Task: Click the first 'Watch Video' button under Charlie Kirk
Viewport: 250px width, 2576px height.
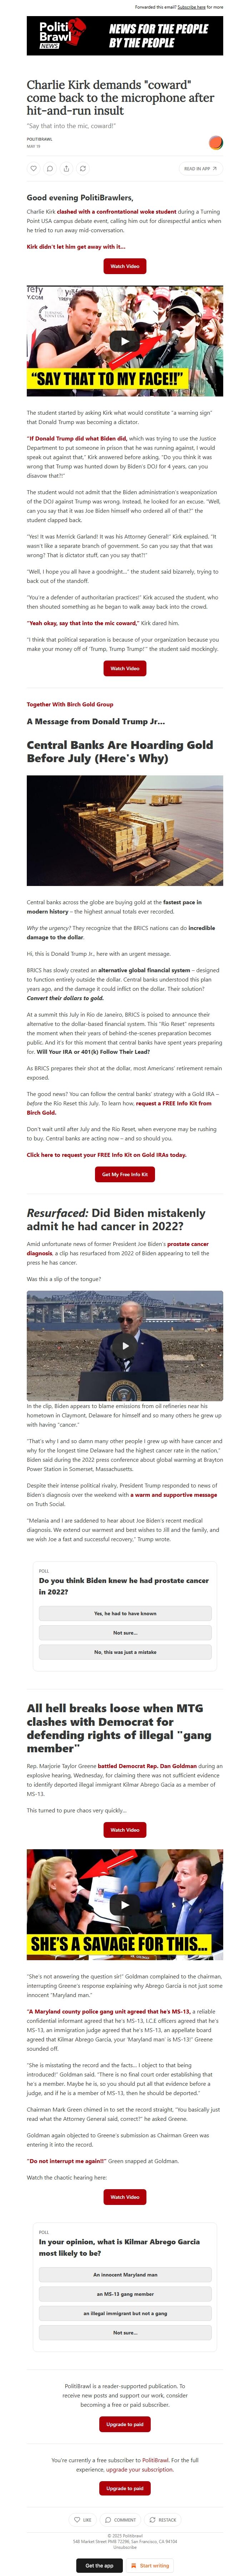Action: click(125, 266)
